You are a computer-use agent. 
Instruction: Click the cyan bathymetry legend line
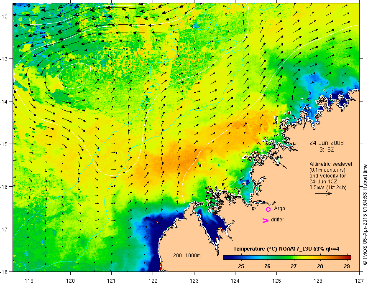pos(181,260)
